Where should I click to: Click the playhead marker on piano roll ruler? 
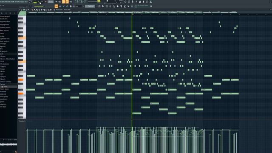(132, 14)
